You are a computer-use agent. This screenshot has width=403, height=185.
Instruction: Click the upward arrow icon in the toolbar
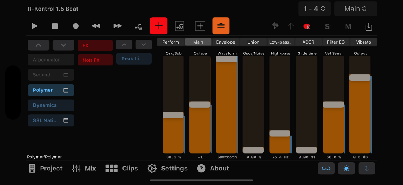point(291,26)
